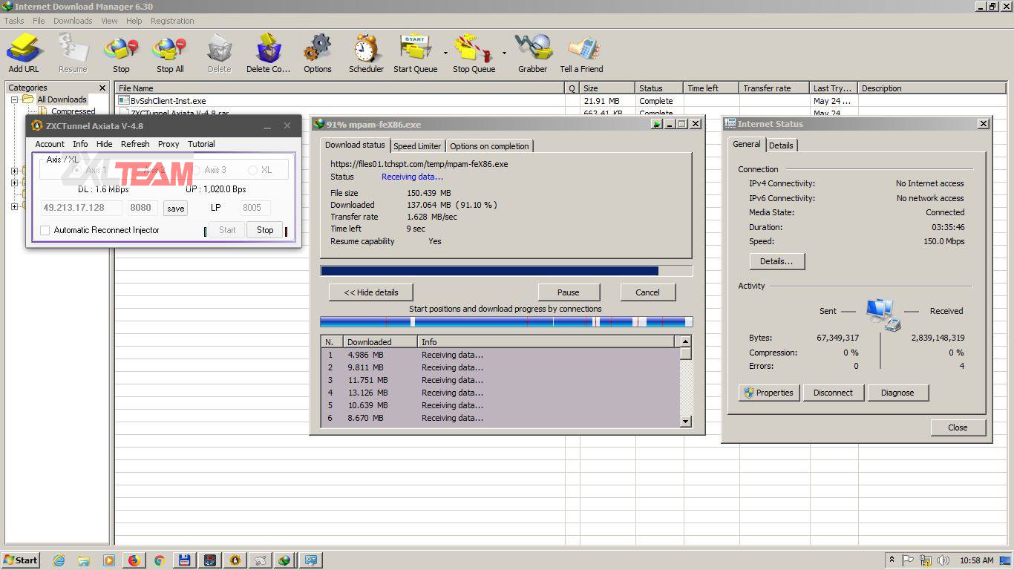The image size is (1014, 570).
Task: Switch to Options on completion tab
Action: (x=489, y=146)
